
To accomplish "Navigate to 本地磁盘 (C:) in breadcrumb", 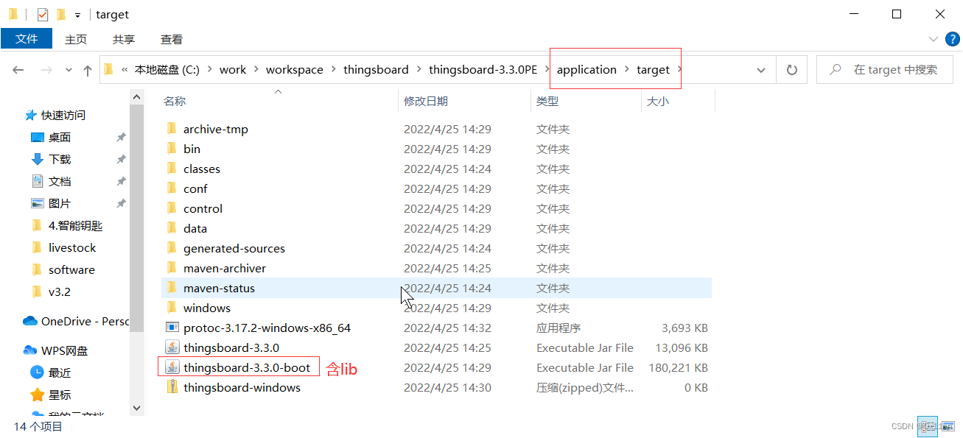I will [x=167, y=70].
